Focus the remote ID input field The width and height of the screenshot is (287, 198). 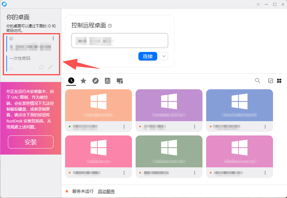point(120,41)
